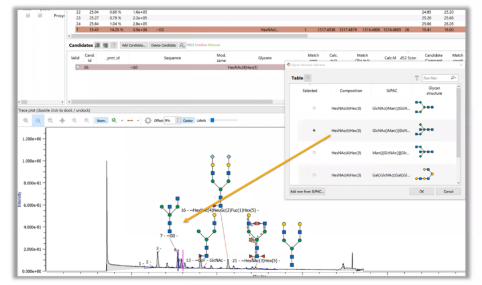Click the yellow Gal glycan structure thumbnail
The height and width of the screenshot is (285, 482).
pyautogui.click(x=424, y=174)
